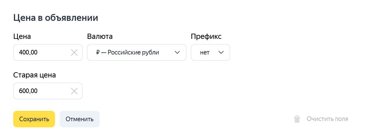Click the Цена в объявлении heading
The height and width of the screenshot is (135, 369).
pos(56,18)
